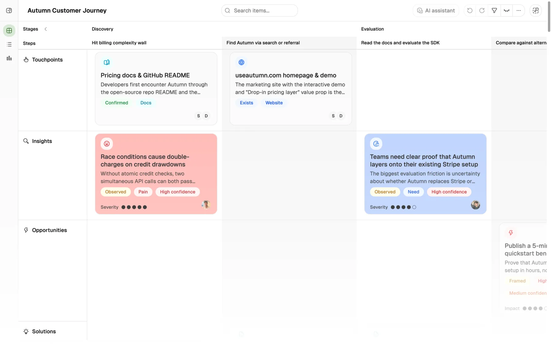
Task: Set Severity dots on Race conditions card
Action: point(134,207)
